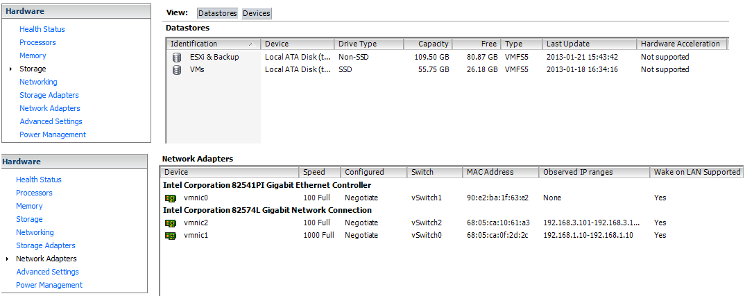This screenshot has width=745, height=296.
Task: Select the ESXi & Backup datastore icon
Action: click(x=177, y=57)
